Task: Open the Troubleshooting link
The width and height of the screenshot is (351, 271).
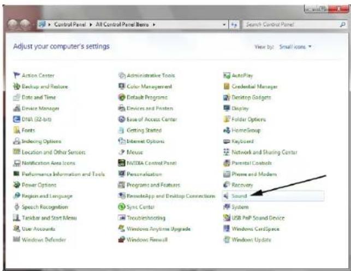Action: tap(146, 217)
